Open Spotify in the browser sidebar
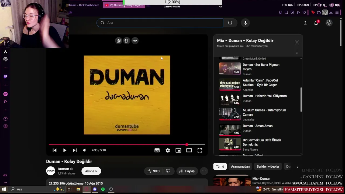The height and width of the screenshot is (194, 345). click(x=5, y=94)
